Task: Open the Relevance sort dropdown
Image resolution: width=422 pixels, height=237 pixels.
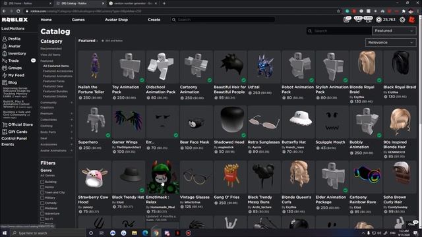Action: [x=390, y=42]
